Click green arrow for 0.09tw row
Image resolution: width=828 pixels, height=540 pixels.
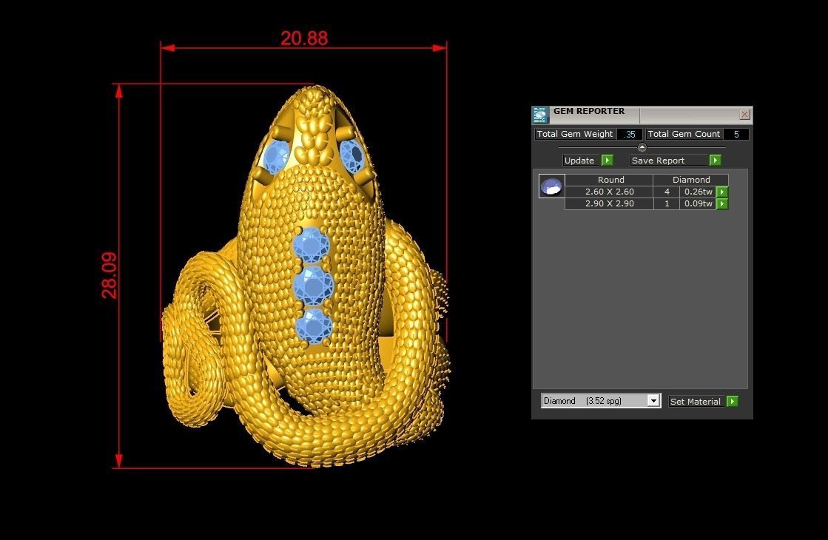click(722, 203)
